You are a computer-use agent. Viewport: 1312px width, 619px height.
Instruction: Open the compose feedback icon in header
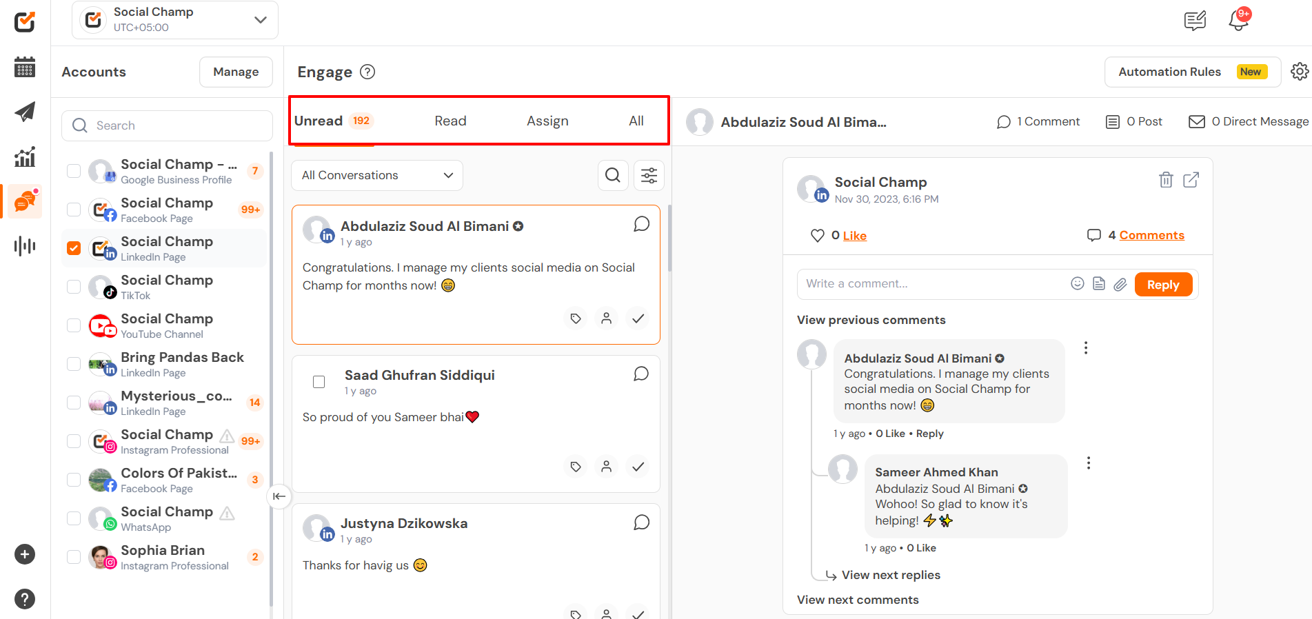pos(1195,21)
